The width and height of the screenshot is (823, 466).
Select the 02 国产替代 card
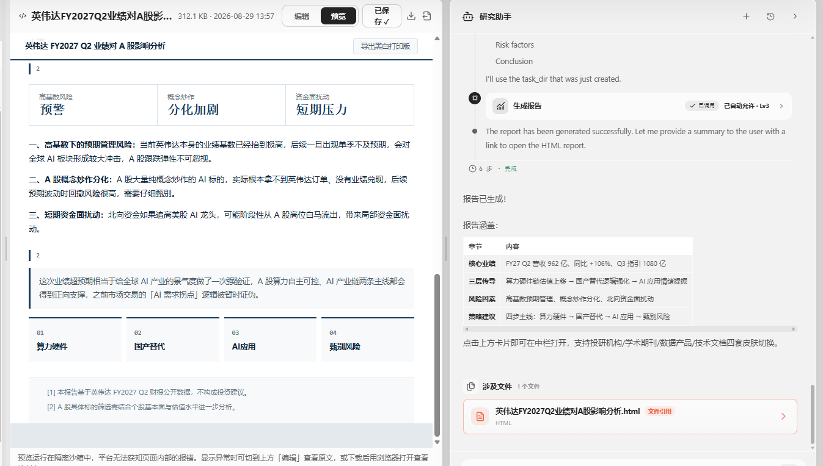click(173, 340)
